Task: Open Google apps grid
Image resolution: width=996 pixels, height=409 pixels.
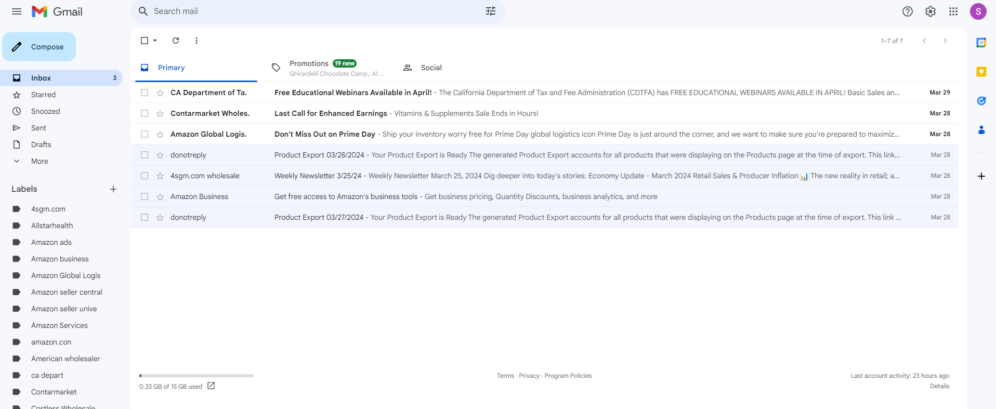Action: coord(953,11)
